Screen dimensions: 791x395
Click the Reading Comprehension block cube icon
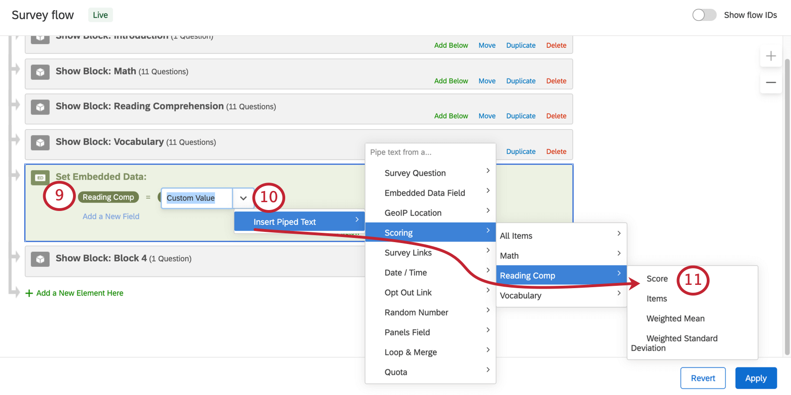[40, 107]
